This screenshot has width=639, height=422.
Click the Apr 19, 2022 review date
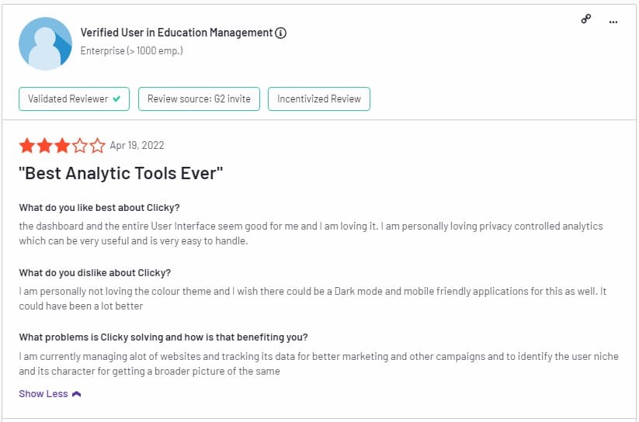[x=137, y=145]
